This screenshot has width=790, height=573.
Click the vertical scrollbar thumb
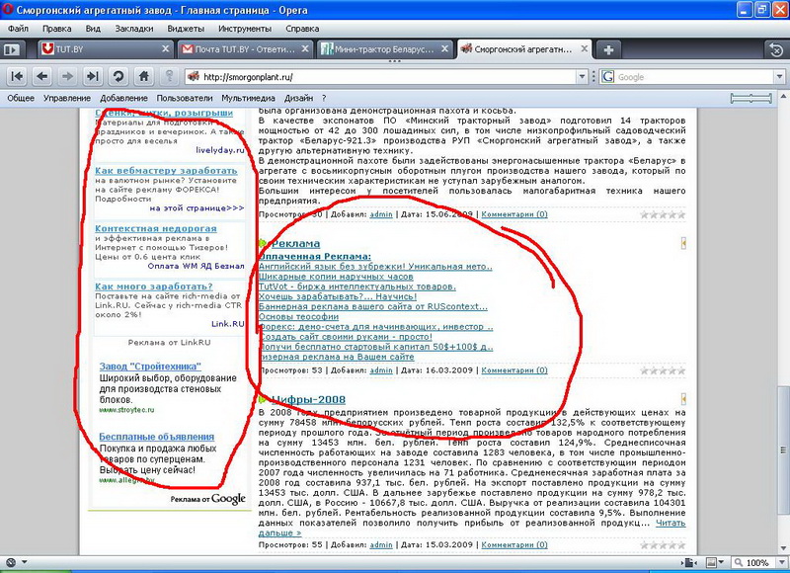[x=783, y=449]
